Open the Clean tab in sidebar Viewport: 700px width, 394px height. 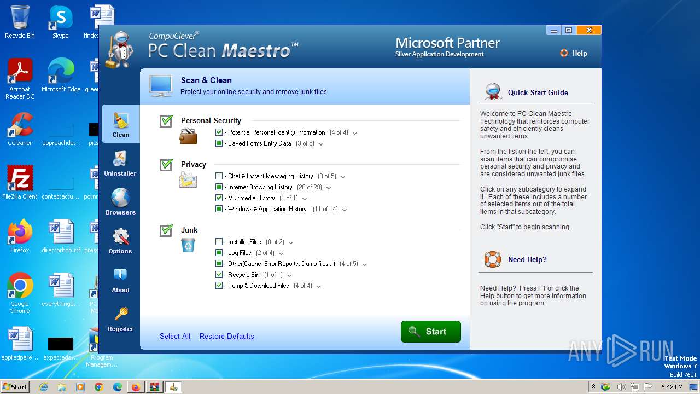[120, 125]
